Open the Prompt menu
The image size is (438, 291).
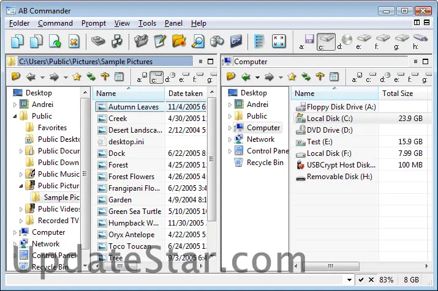point(94,23)
